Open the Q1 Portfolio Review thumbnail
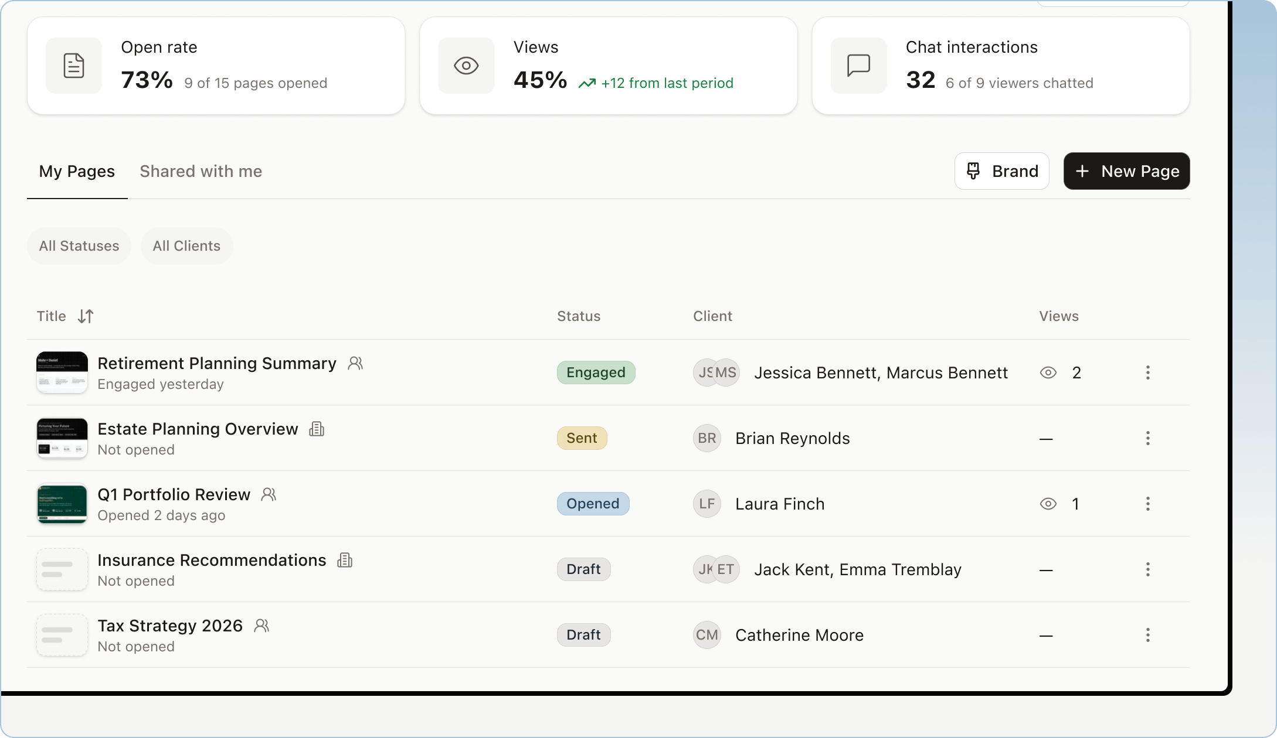 click(62, 504)
